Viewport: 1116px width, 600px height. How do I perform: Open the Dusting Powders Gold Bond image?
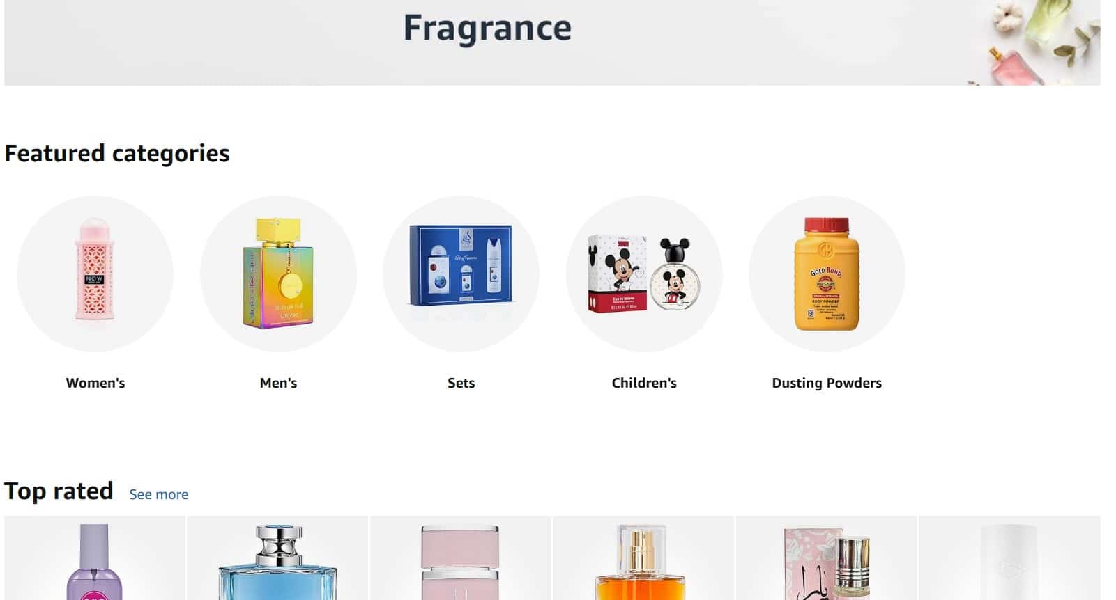click(827, 274)
